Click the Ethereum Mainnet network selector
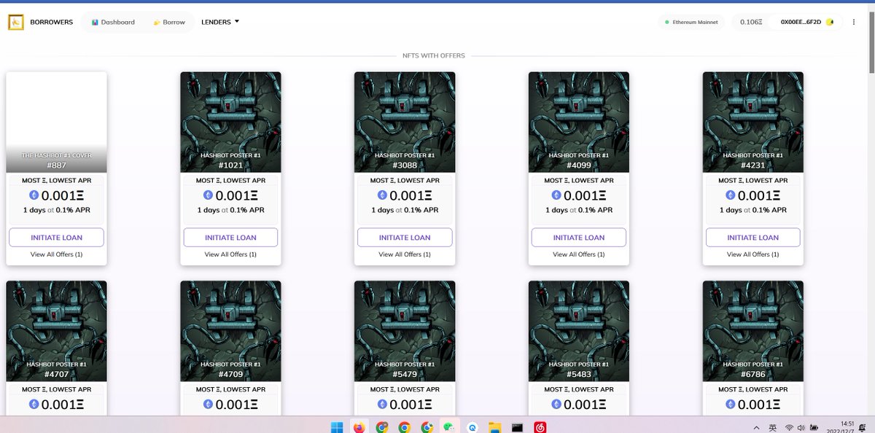Viewport: 875px width, 433px height. 692,23
